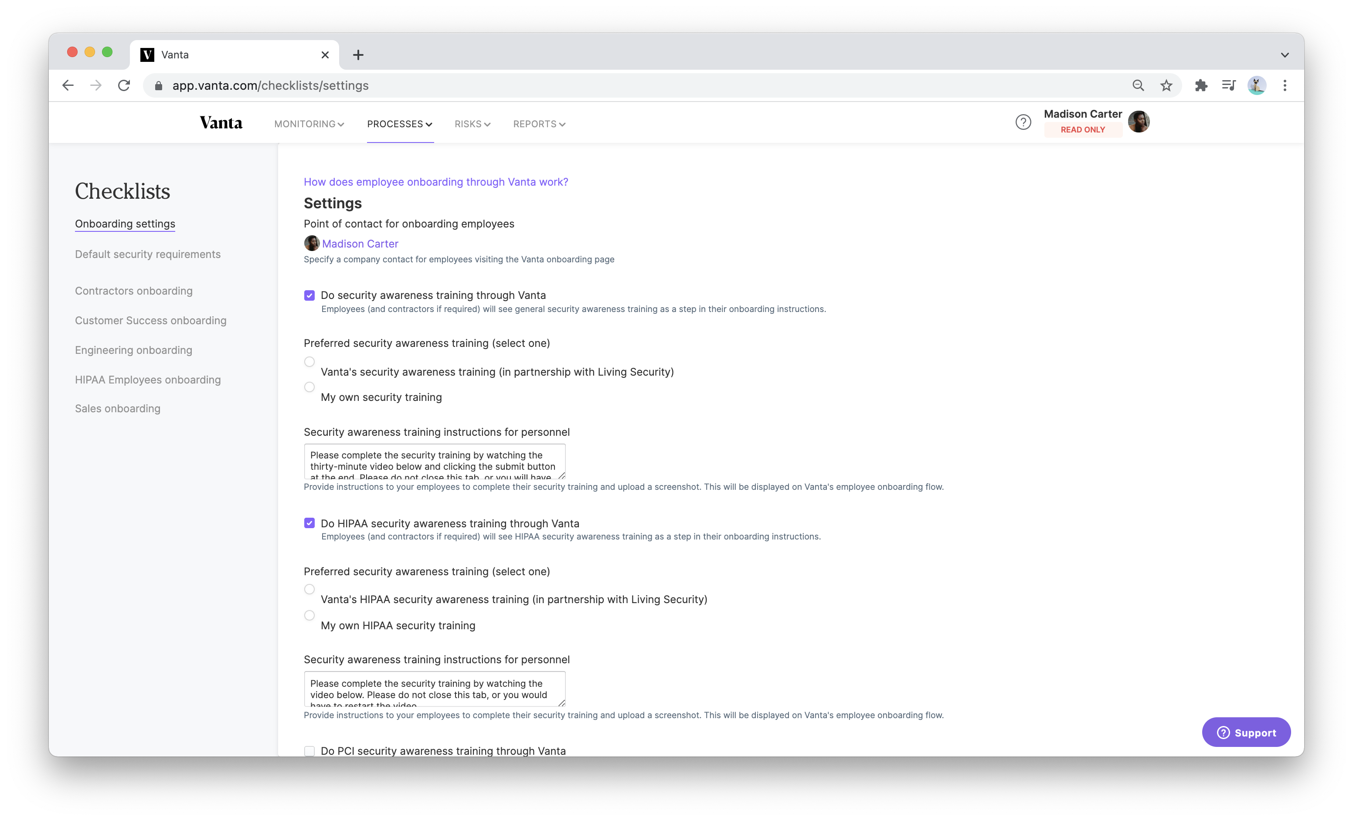Viewport: 1353px width, 821px height.
Task: Click the small avatar next to the Madison Carter link
Action: [x=311, y=243]
